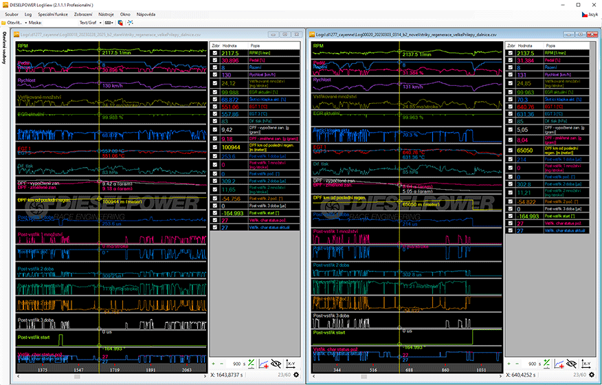The height and width of the screenshot is (385, 602).
Task: Toggle EGR aktuální checkbox in right log list
Action: tap(510, 92)
